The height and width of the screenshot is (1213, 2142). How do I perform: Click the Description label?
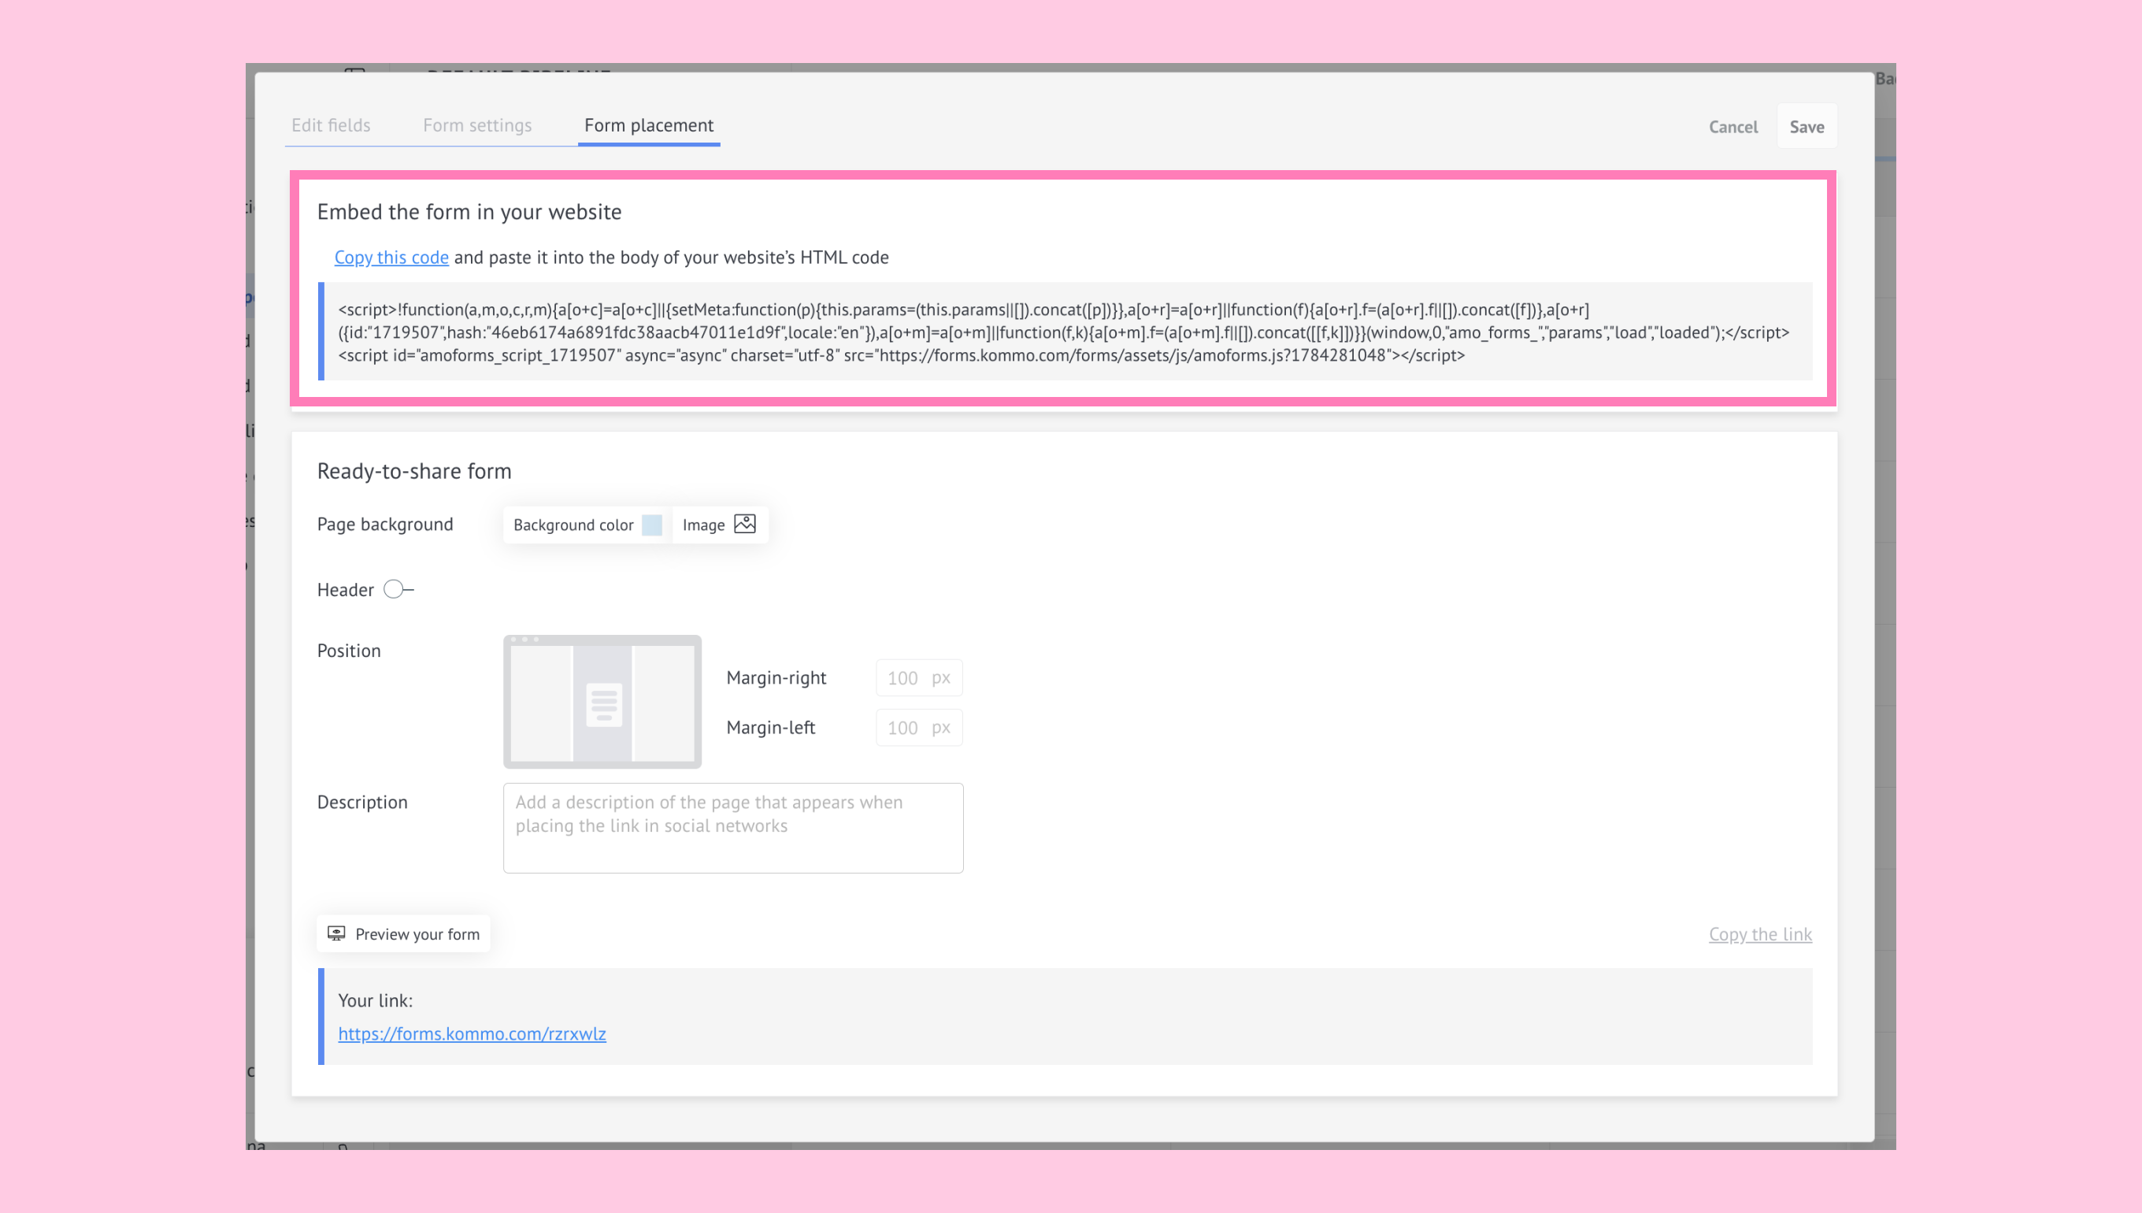click(362, 802)
